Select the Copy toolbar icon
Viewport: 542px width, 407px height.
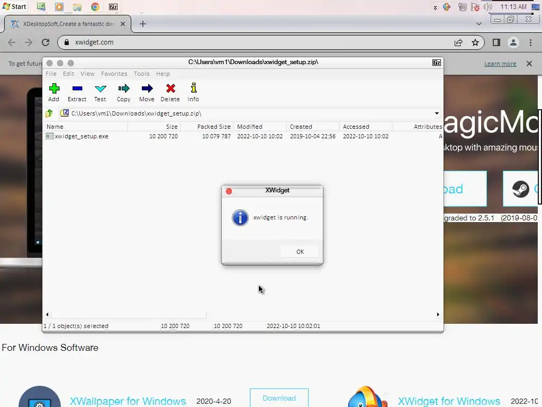[123, 89]
